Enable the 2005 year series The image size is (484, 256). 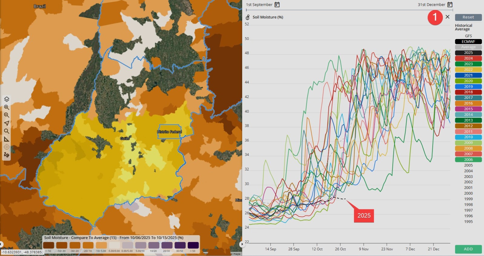pyautogui.click(x=468, y=165)
